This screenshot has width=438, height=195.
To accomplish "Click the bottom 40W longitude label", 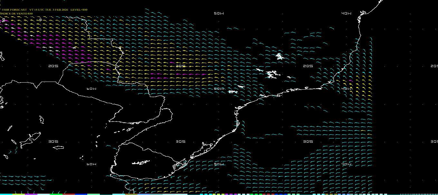I will (x=347, y=164).
